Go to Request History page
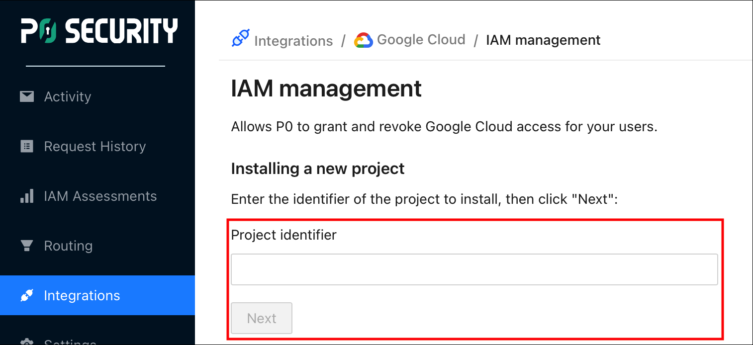The height and width of the screenshot is (345, 753). coord(94,146)
